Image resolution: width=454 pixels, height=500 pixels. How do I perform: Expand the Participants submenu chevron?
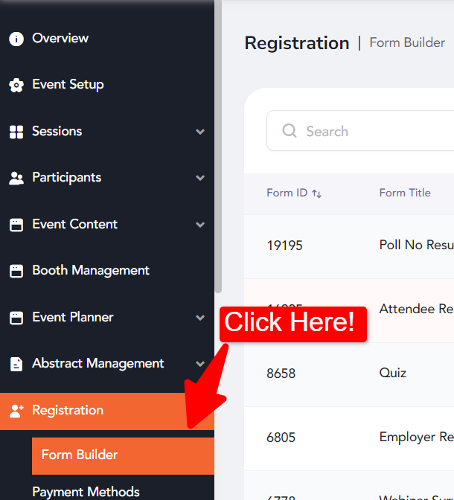point(200,178)
